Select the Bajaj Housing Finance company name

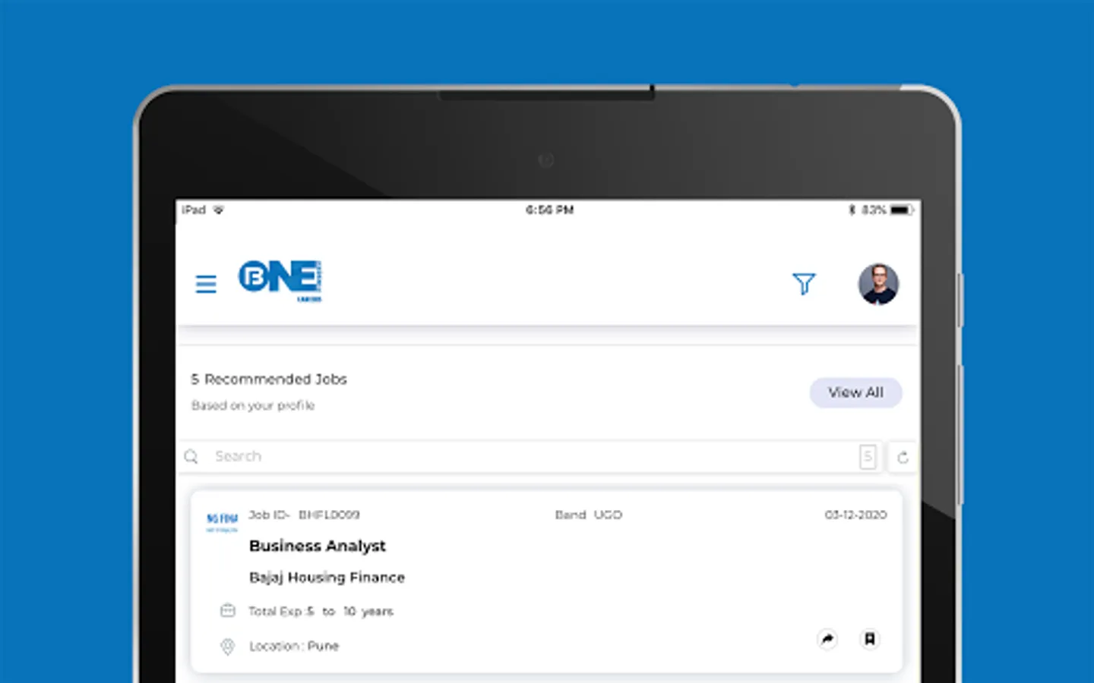(327, 578)
